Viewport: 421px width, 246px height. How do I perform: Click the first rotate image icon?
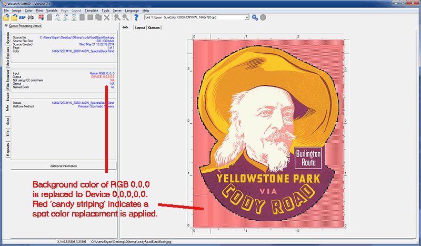coord(58,17)
